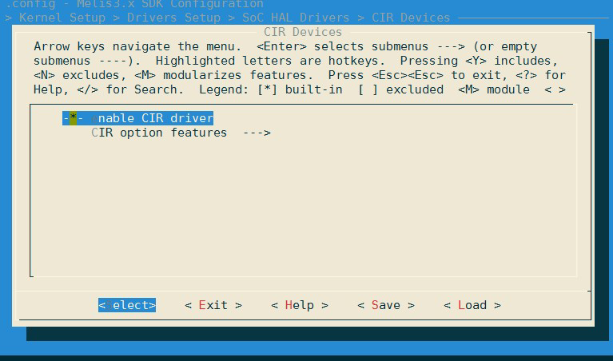Click CIR Devices in the breadcrumb path
613x361 pixels.
point(411,18)
